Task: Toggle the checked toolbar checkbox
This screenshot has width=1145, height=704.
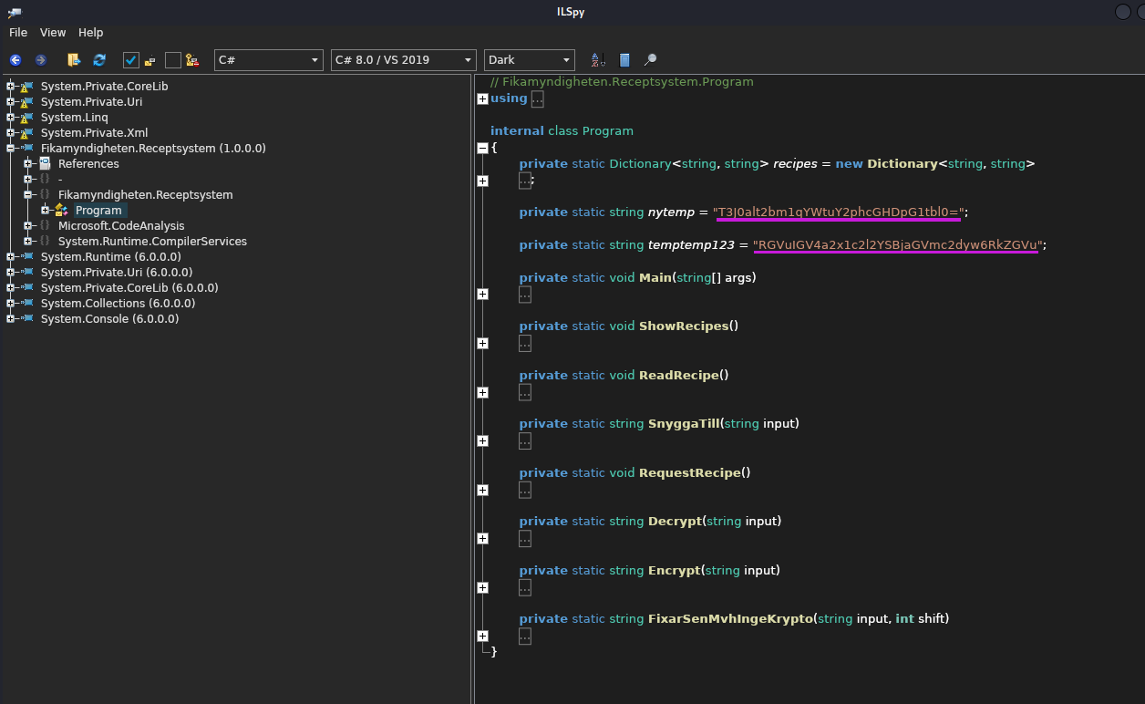Action: (x=130, y=60)
